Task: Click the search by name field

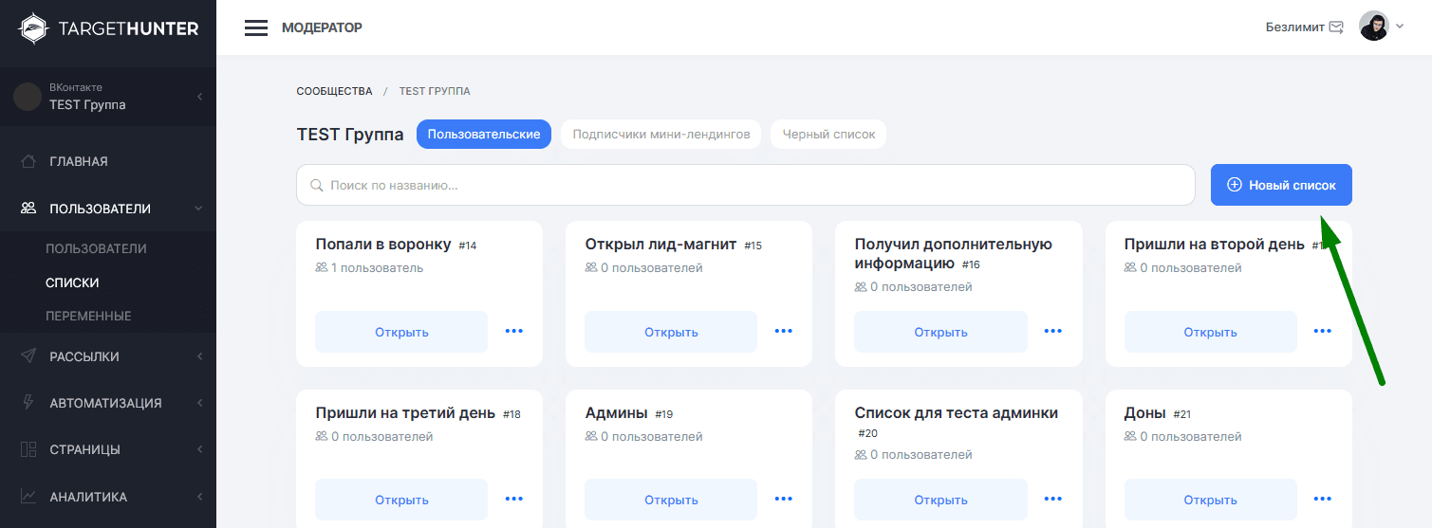Action: coord(745,185)
